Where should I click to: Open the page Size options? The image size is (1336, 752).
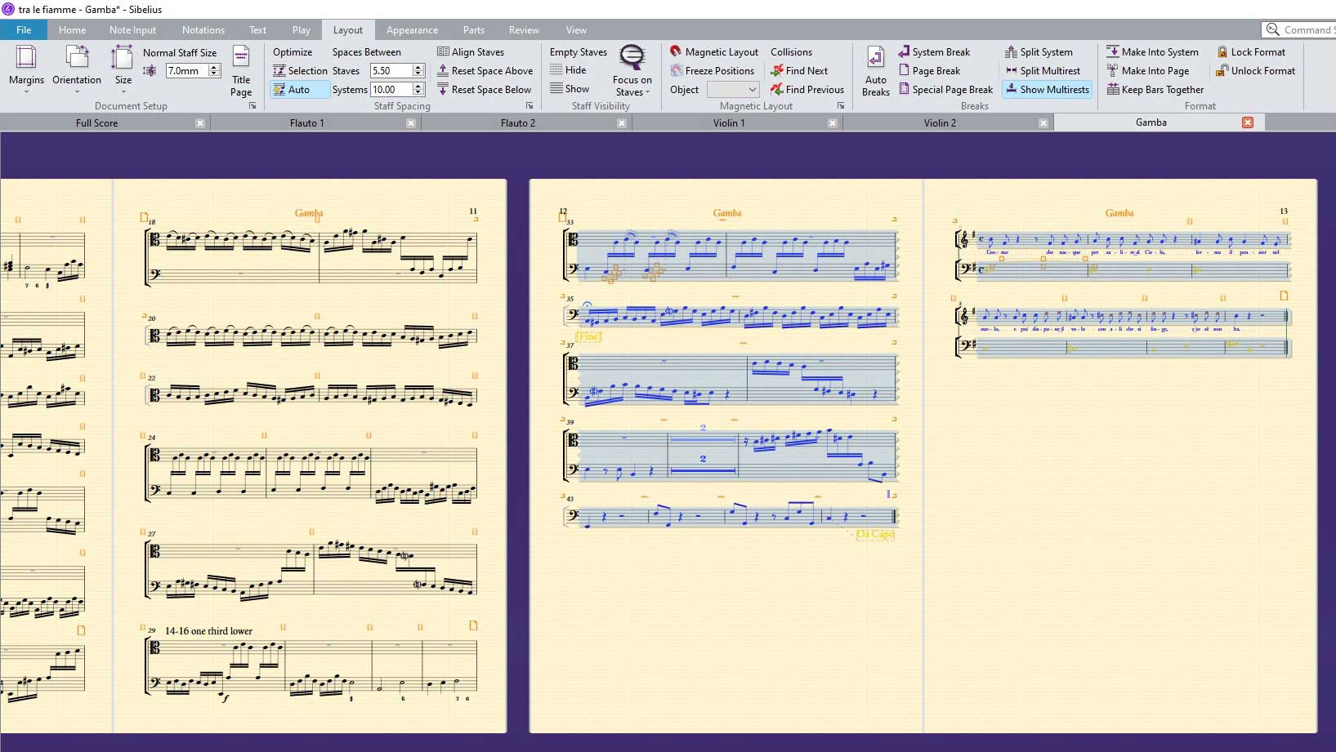point(123,69)
